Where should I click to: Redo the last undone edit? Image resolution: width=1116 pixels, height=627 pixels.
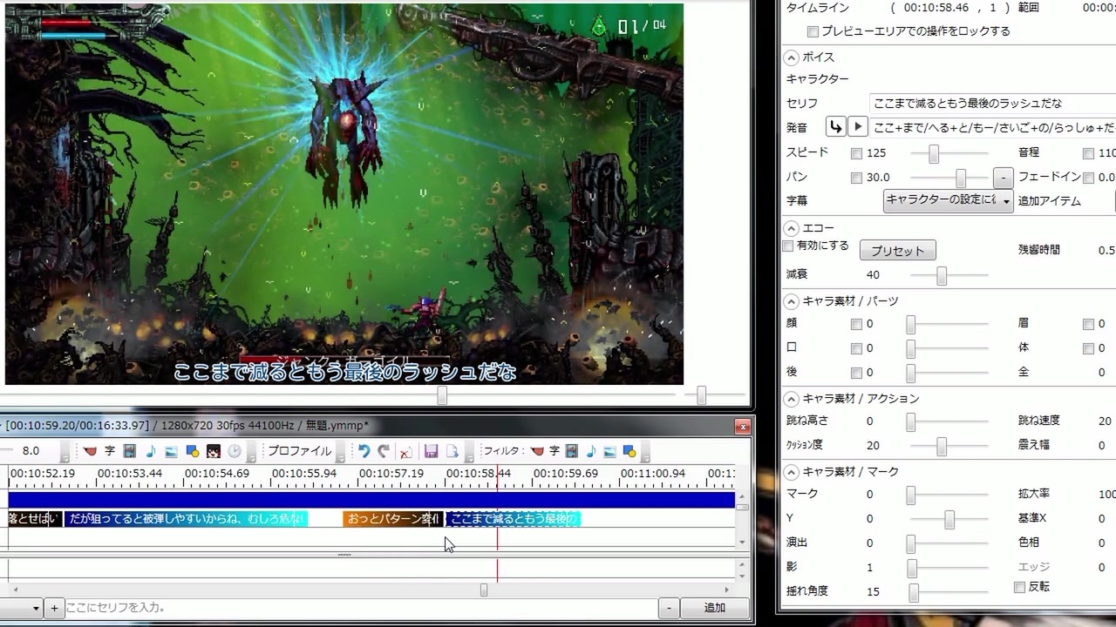[x=384, y=451]
